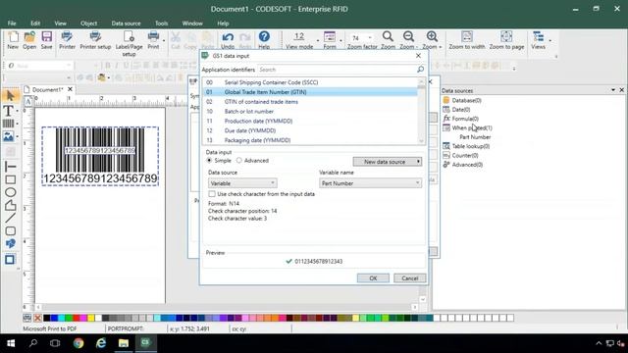
Task: Open Printer setup from the toolbar
Action: tap(95, 40)
